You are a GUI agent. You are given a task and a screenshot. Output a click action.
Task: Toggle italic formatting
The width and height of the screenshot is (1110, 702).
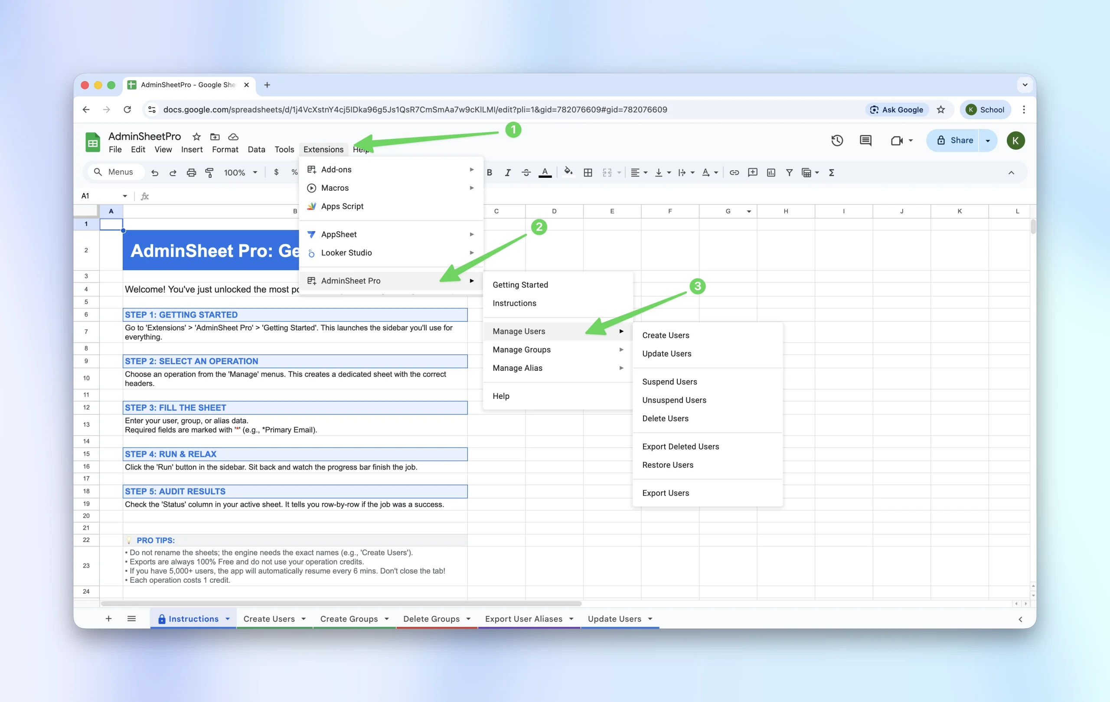(x=507, y=173)
